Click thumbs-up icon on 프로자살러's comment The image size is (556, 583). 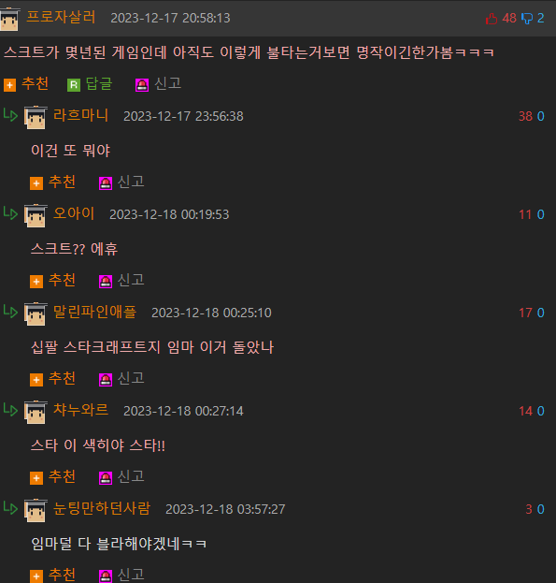point(492,18)
